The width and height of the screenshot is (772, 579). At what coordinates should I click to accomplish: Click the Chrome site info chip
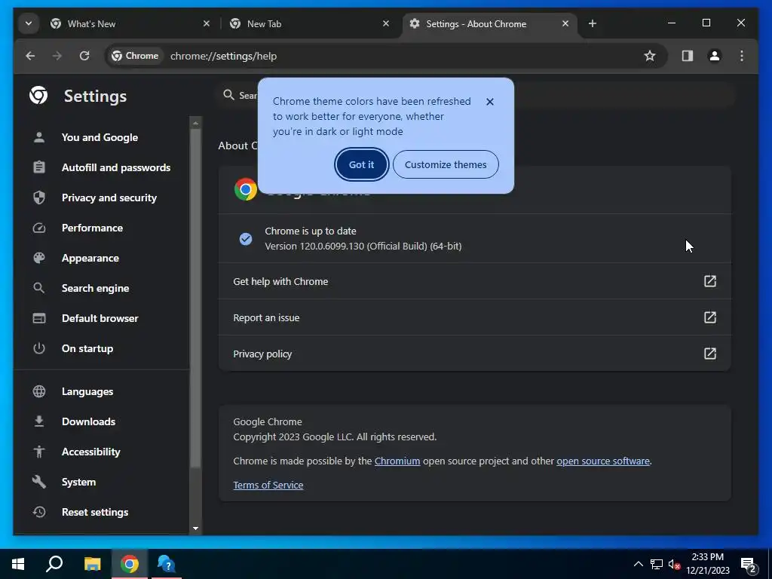136,56
